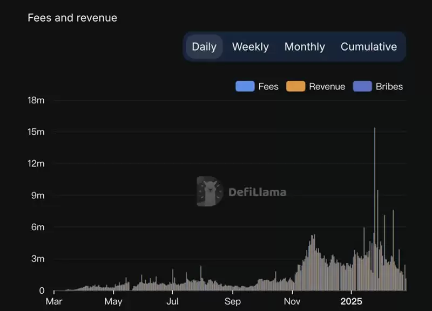432x311 pixels.
Task: Switch to the Weekly tab
Action: tap(250, 47)
